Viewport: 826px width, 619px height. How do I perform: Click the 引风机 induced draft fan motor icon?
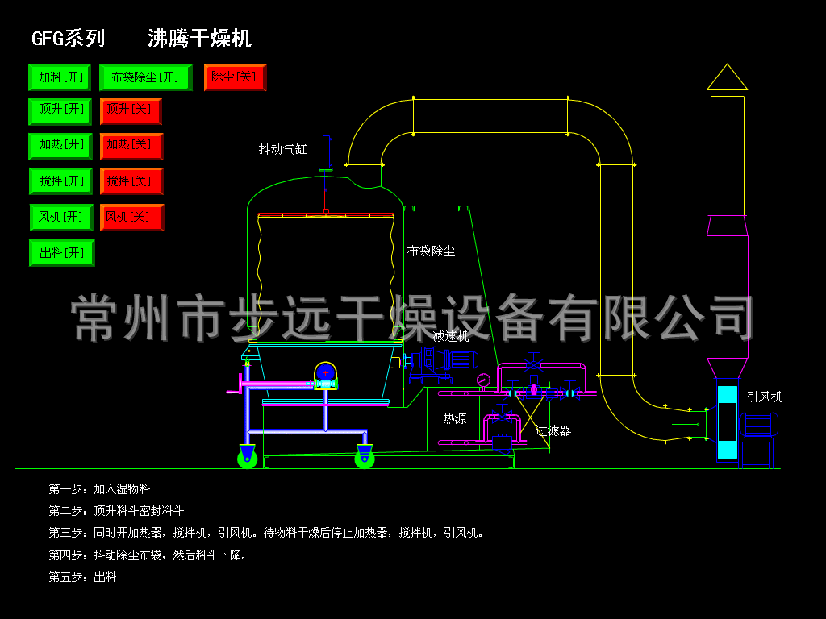tap(759, 425)
